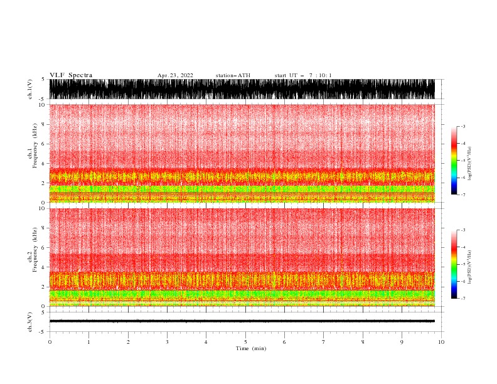Click the 'VLF Spectra' plot title
The width and height of the screenshot is (497, 384).
[71, 75]
